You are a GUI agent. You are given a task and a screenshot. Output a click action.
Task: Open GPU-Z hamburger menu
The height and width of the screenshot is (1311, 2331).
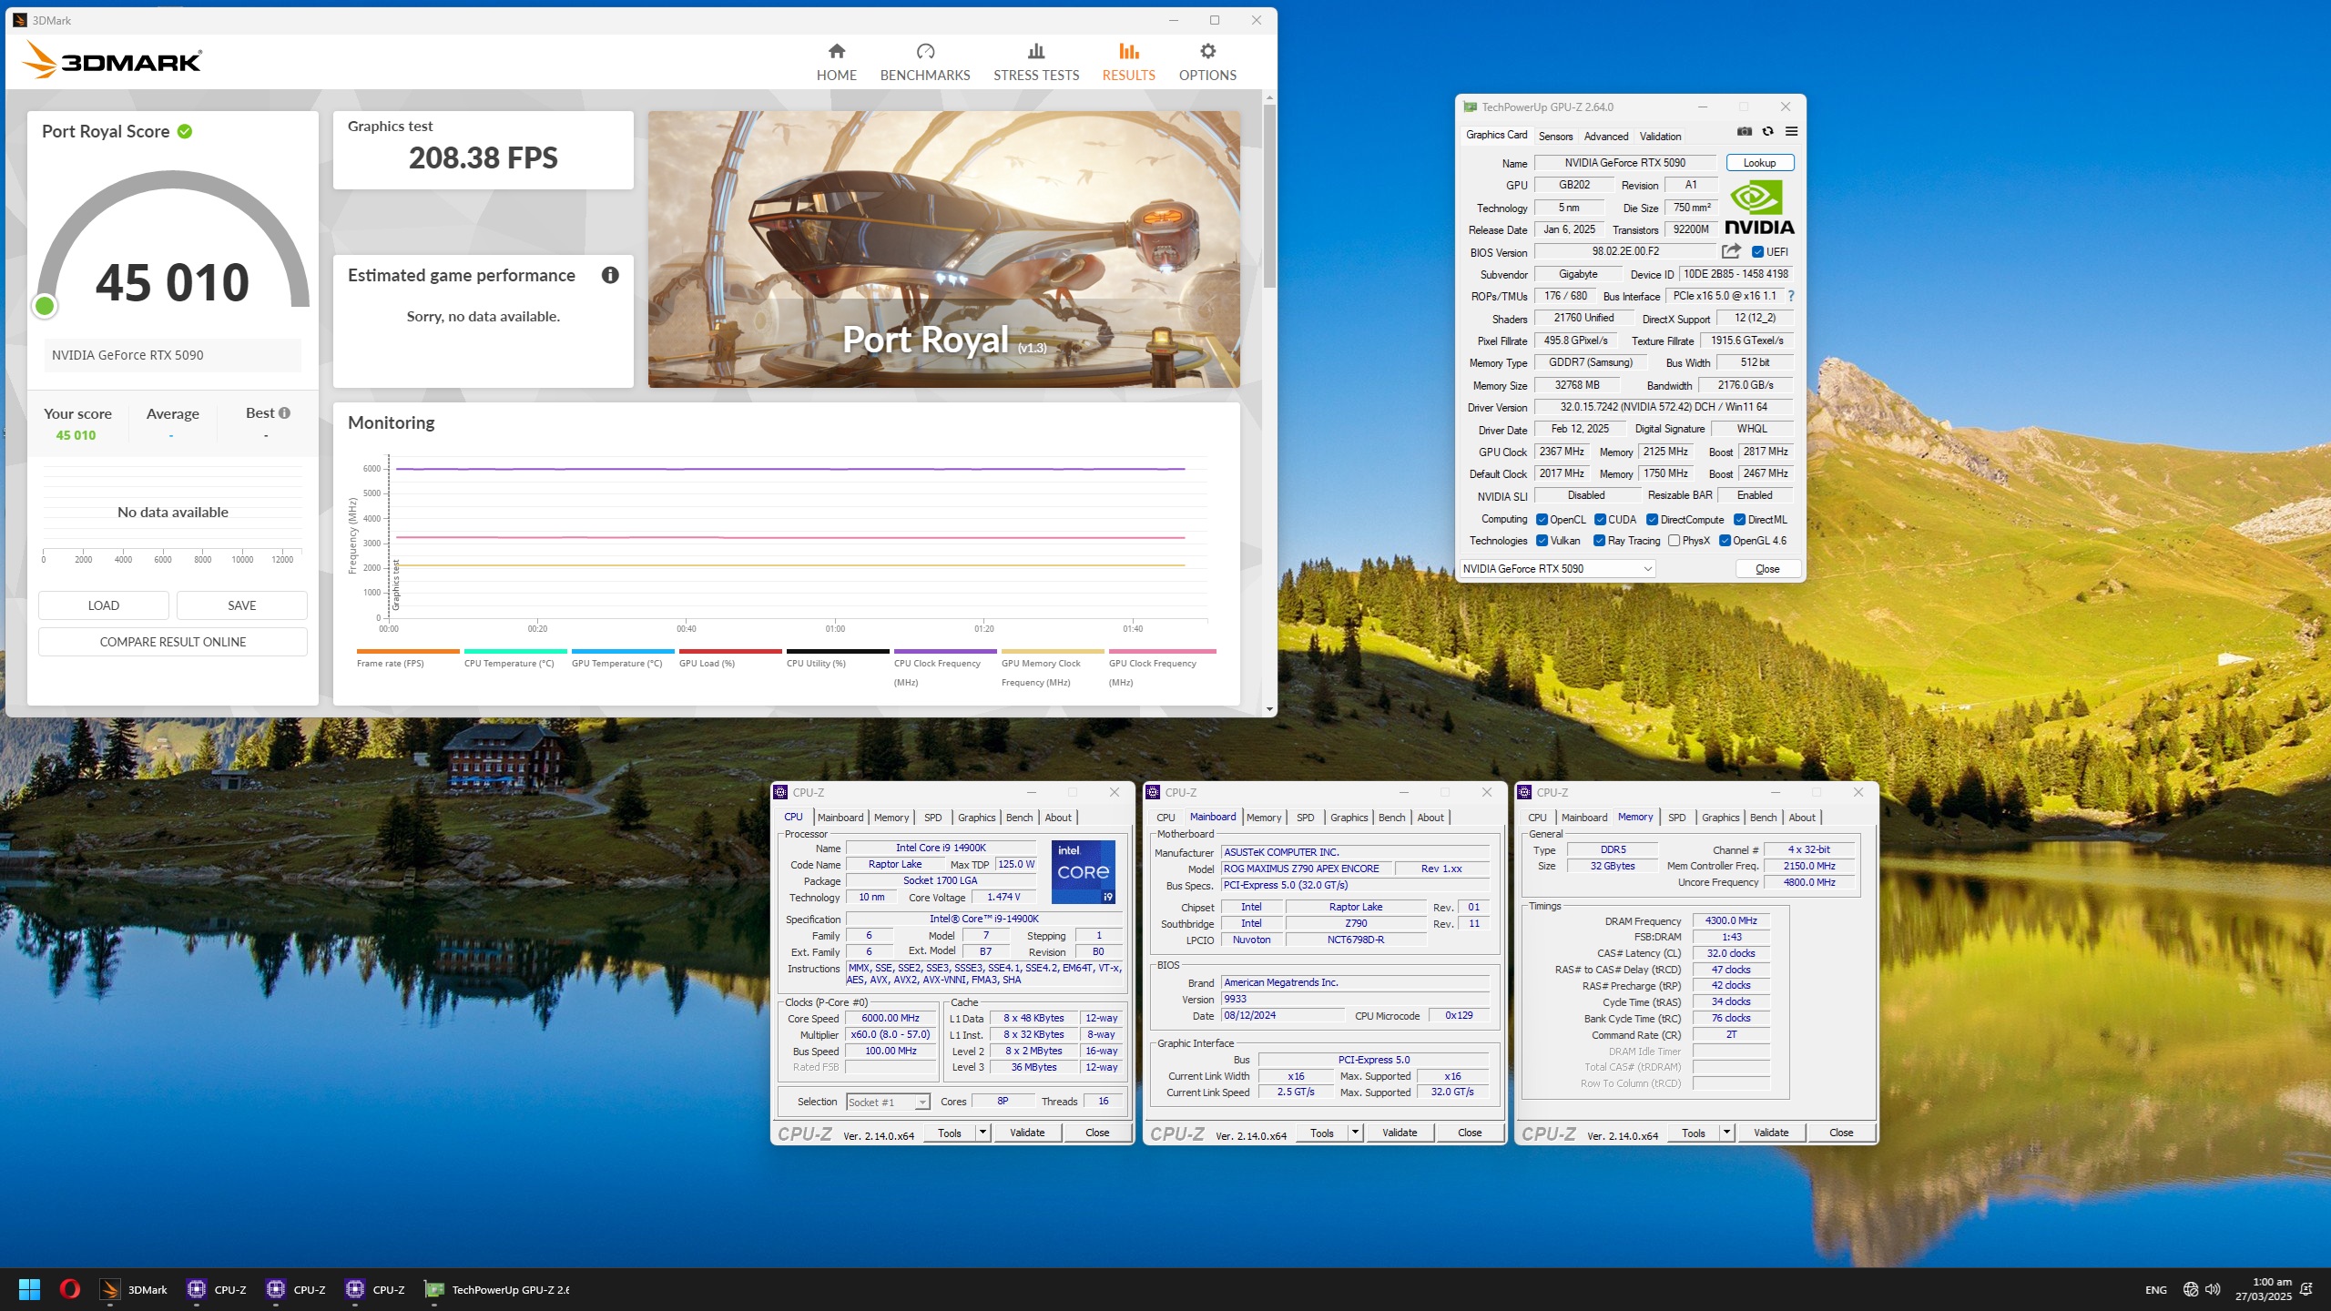click(1791, 131)
